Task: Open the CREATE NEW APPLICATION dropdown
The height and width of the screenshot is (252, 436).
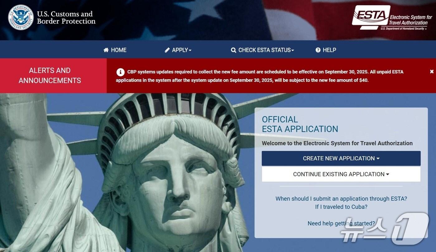Action: pos(341,158)
